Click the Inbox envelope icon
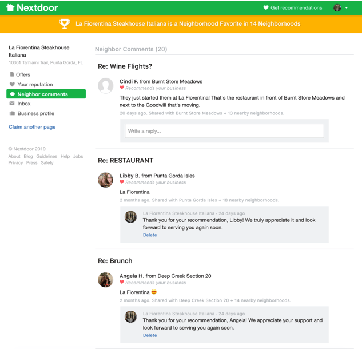 coord(12,103)
